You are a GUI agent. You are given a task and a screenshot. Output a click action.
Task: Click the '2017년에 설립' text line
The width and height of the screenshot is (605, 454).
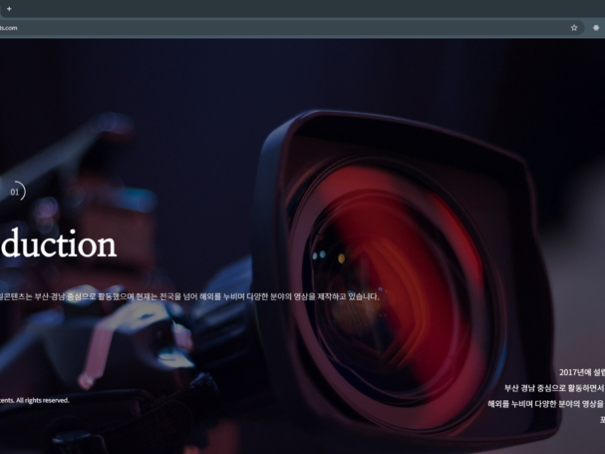coord(581,372)
